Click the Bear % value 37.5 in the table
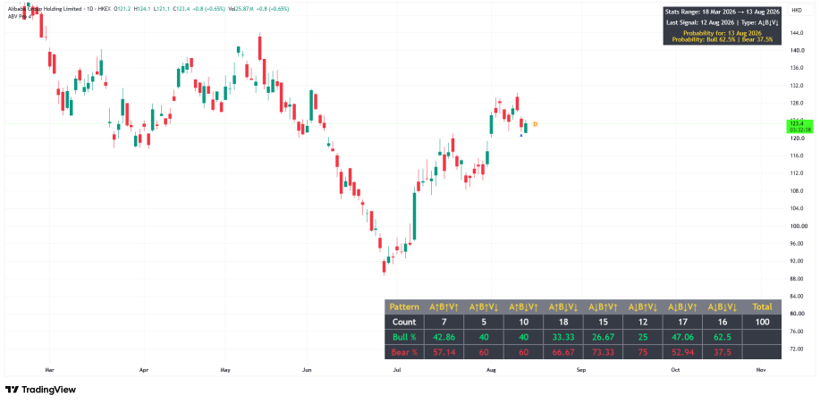 [722, 352]
